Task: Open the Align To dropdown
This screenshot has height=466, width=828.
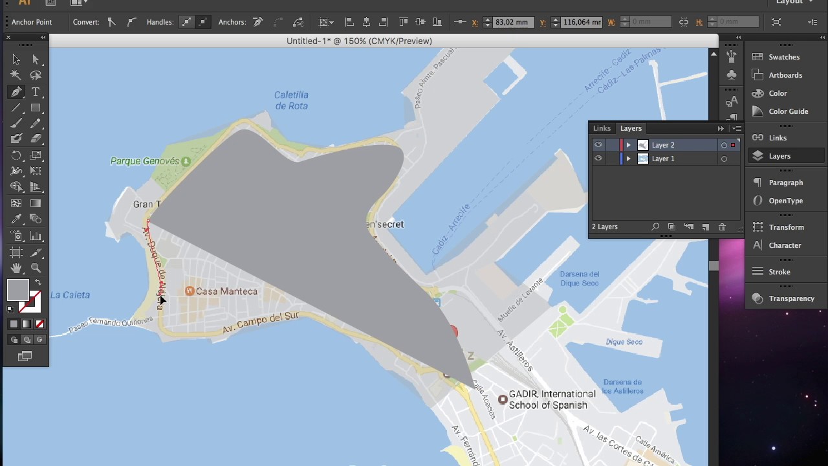Action: click(x=326, y=22)
